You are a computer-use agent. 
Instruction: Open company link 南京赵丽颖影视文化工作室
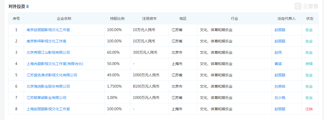(48, 30)
